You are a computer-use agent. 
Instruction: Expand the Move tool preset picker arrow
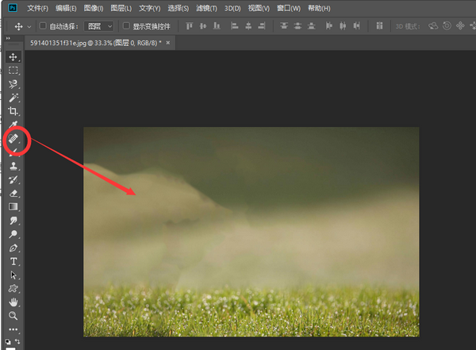pos(29,26)
